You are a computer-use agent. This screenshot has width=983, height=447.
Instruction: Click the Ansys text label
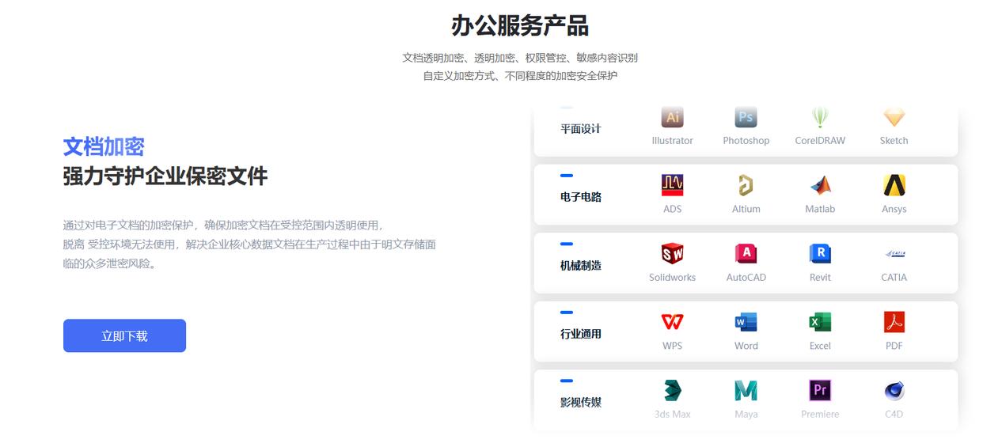pyautogui.click(x=894, y=209)
